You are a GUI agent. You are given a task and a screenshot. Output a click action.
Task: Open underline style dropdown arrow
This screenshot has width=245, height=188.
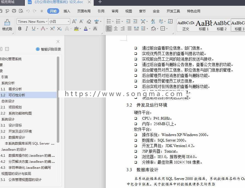point(38,29)
